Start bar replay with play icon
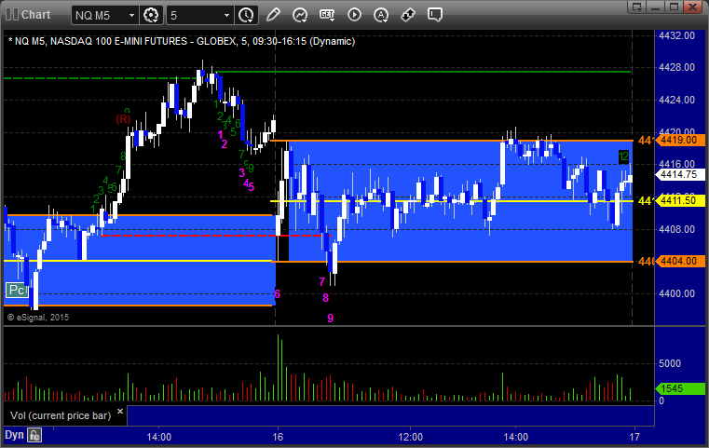 pyautogui.click(x=354, y=15)
